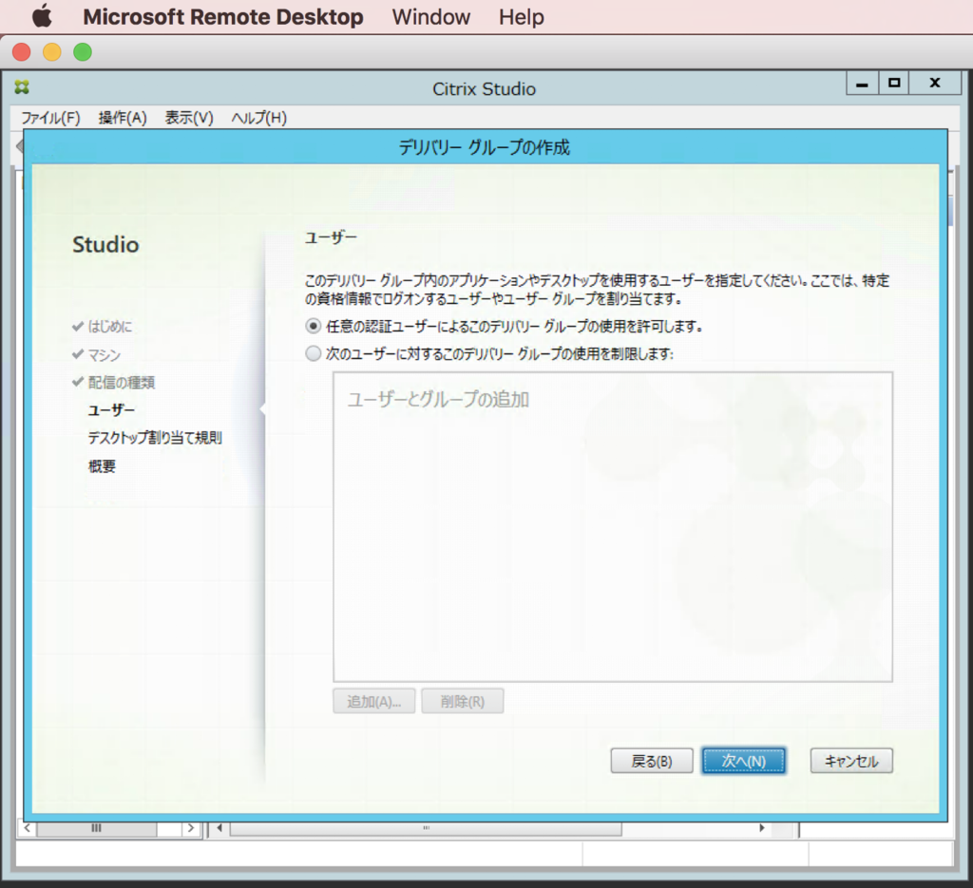The height and width of the screenshot is (888, 973).
Task: Go to the 配信の種類 wizard step
Action: click(x=122, y=383)
